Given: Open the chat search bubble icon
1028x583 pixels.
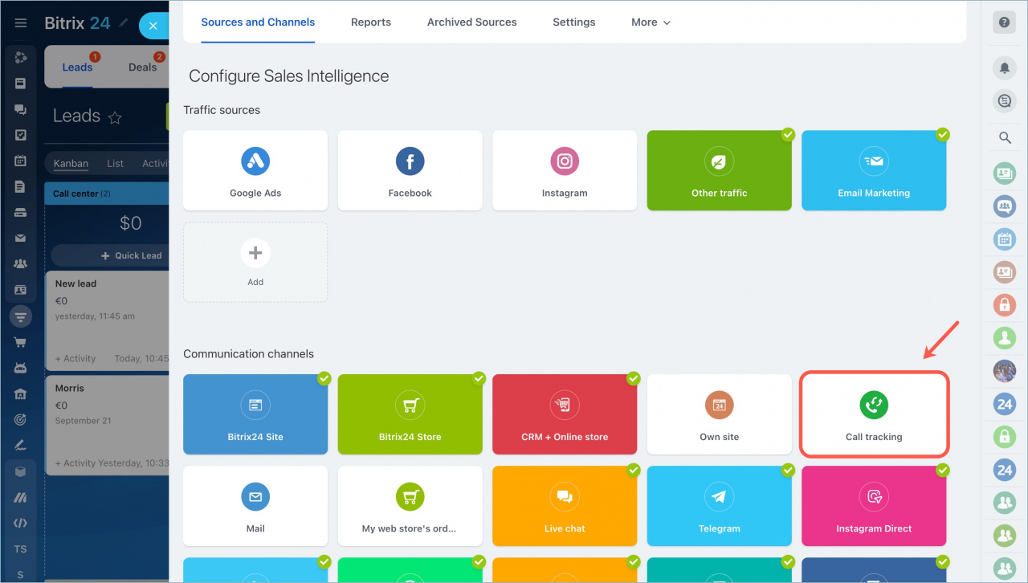Looking at the screenshot, I should coord(1005,101).
